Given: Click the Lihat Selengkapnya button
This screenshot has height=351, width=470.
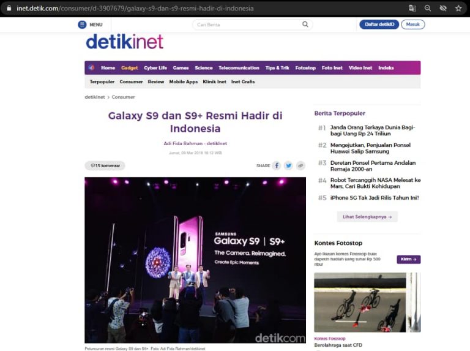Looking at the screenshot, I should pyautogui.click(x=367, y=217).
